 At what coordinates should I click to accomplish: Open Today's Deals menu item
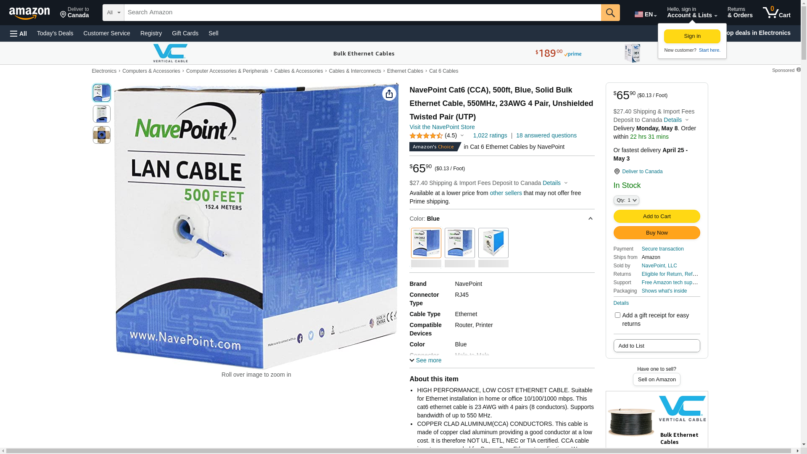pos(55,33)
